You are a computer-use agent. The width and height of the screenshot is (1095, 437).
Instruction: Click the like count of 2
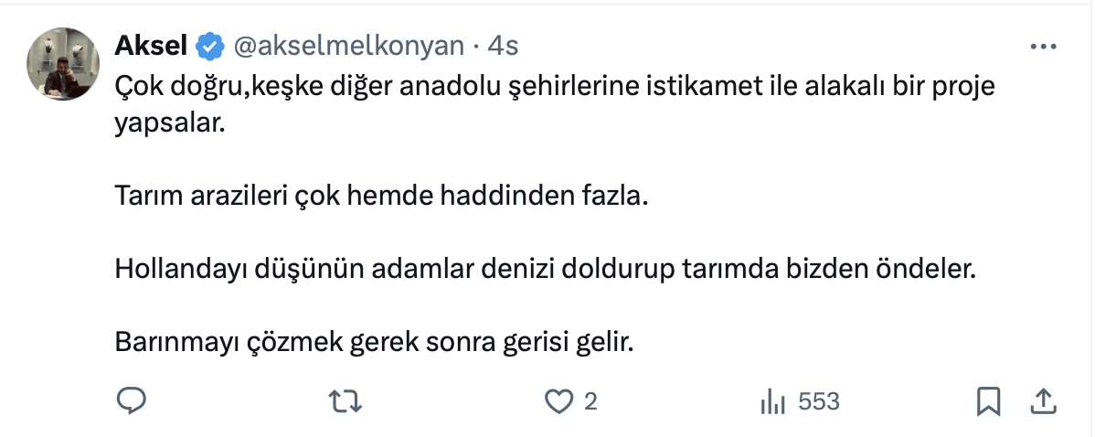(x=590, y=401)
